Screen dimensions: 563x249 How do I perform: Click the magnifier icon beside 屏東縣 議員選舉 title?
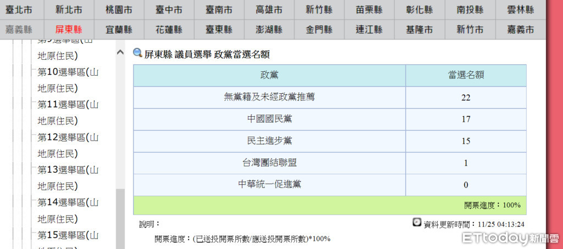pos(138,53)
